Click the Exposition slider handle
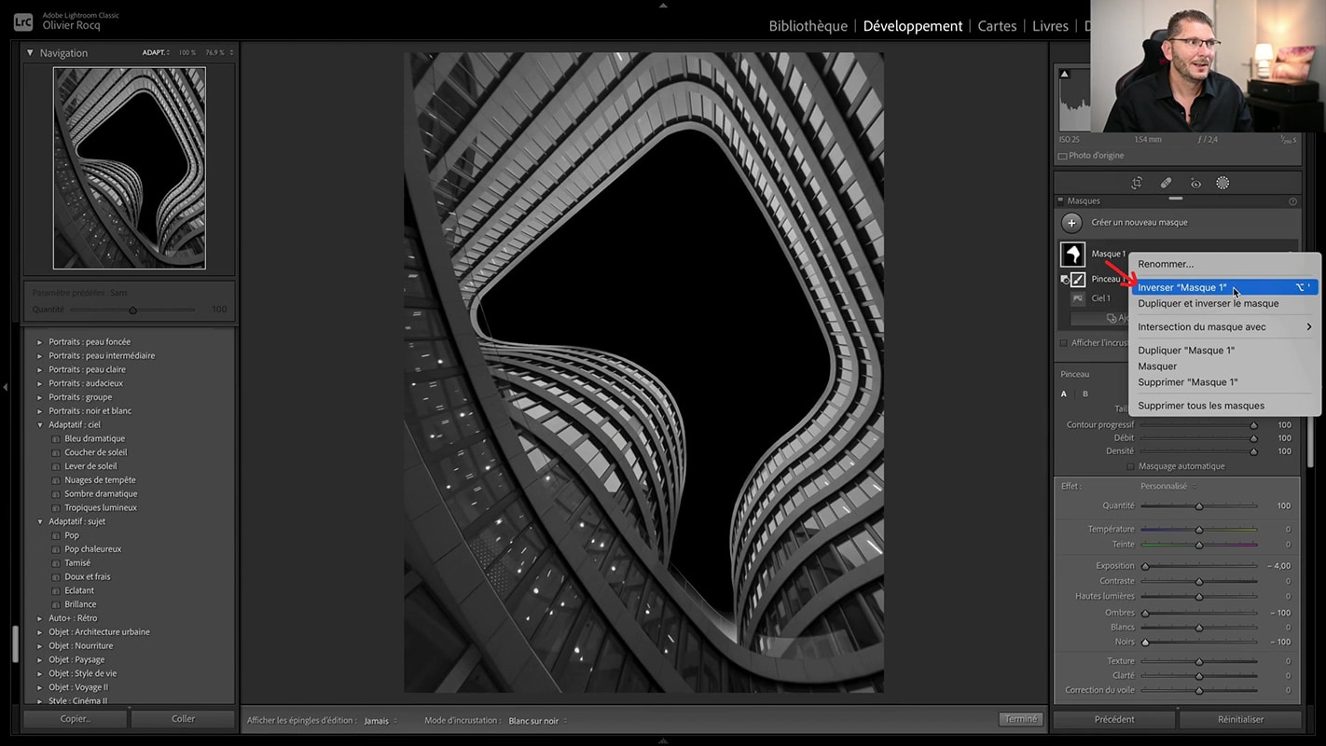The height and width of the screenshot is (746, 1326). [1145, 566]
